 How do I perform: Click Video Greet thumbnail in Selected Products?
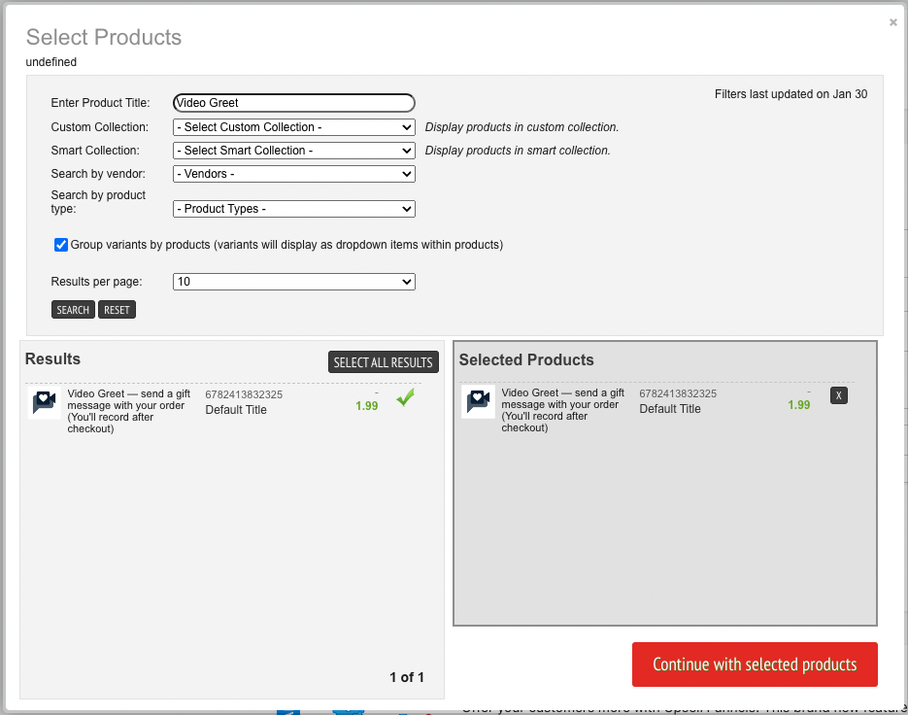pos(479,401)
